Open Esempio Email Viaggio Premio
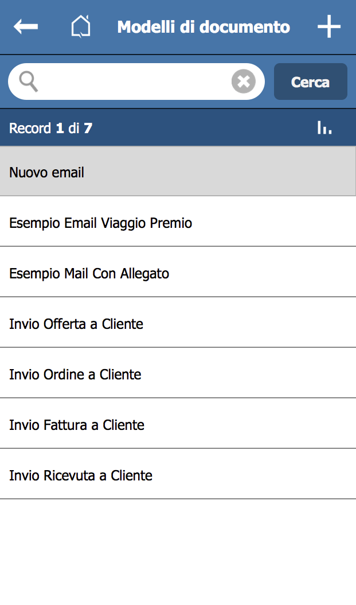 coord(178,222)
